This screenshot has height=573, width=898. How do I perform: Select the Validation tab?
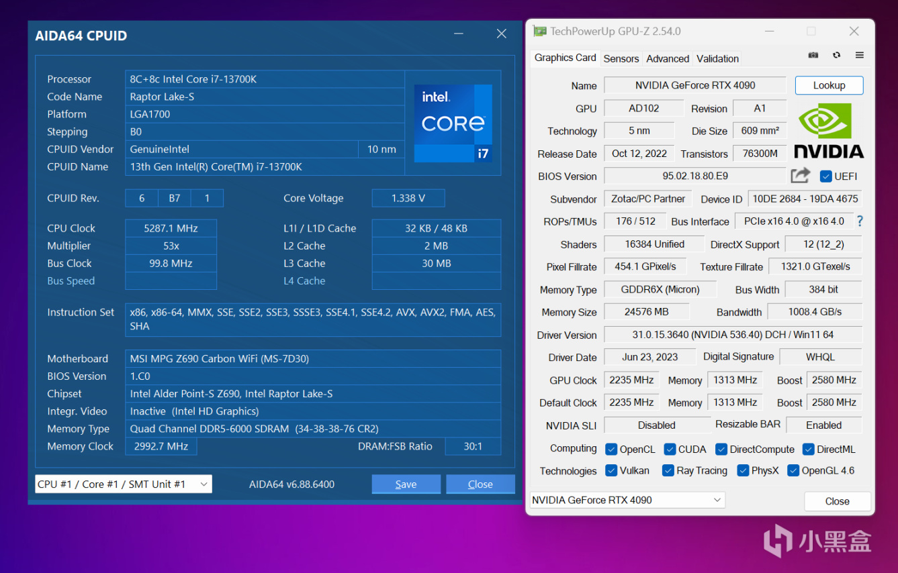[717, 58]
